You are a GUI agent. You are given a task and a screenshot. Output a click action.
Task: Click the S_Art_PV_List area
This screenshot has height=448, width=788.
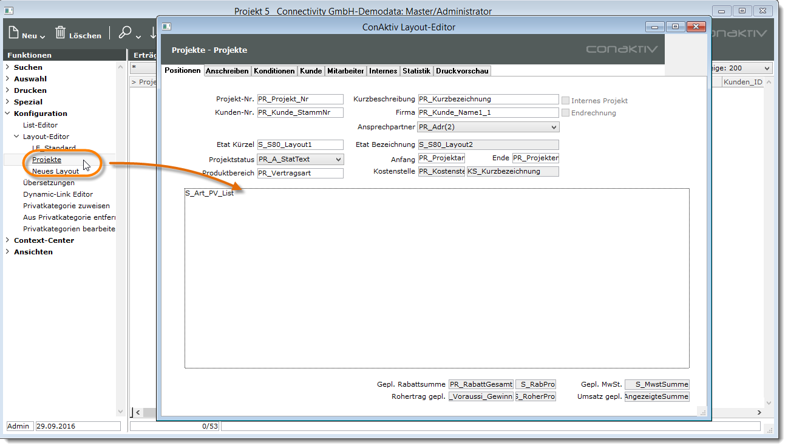[x=436, y=278]
